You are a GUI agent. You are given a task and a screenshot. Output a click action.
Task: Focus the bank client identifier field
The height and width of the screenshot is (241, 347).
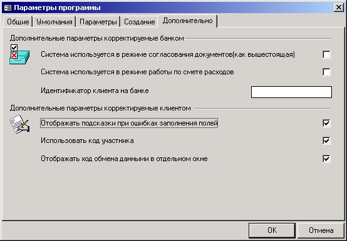(x=291, y=92)
